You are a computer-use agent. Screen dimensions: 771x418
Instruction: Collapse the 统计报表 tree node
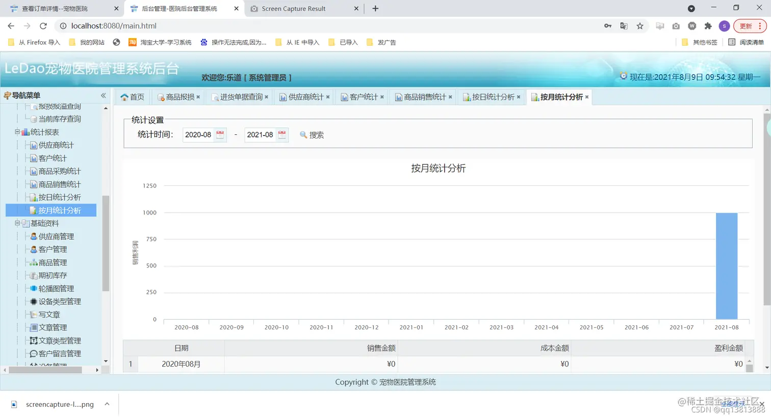(18, 132)
